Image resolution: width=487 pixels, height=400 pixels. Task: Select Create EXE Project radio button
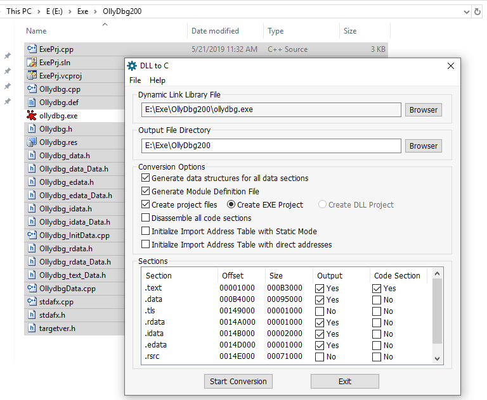pos(231,204)
